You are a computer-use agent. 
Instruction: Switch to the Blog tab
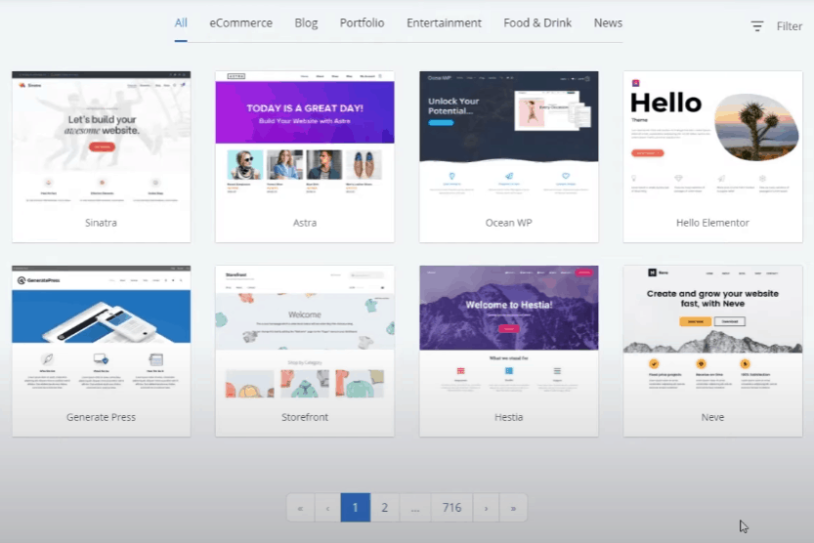[x=306, y=22]
